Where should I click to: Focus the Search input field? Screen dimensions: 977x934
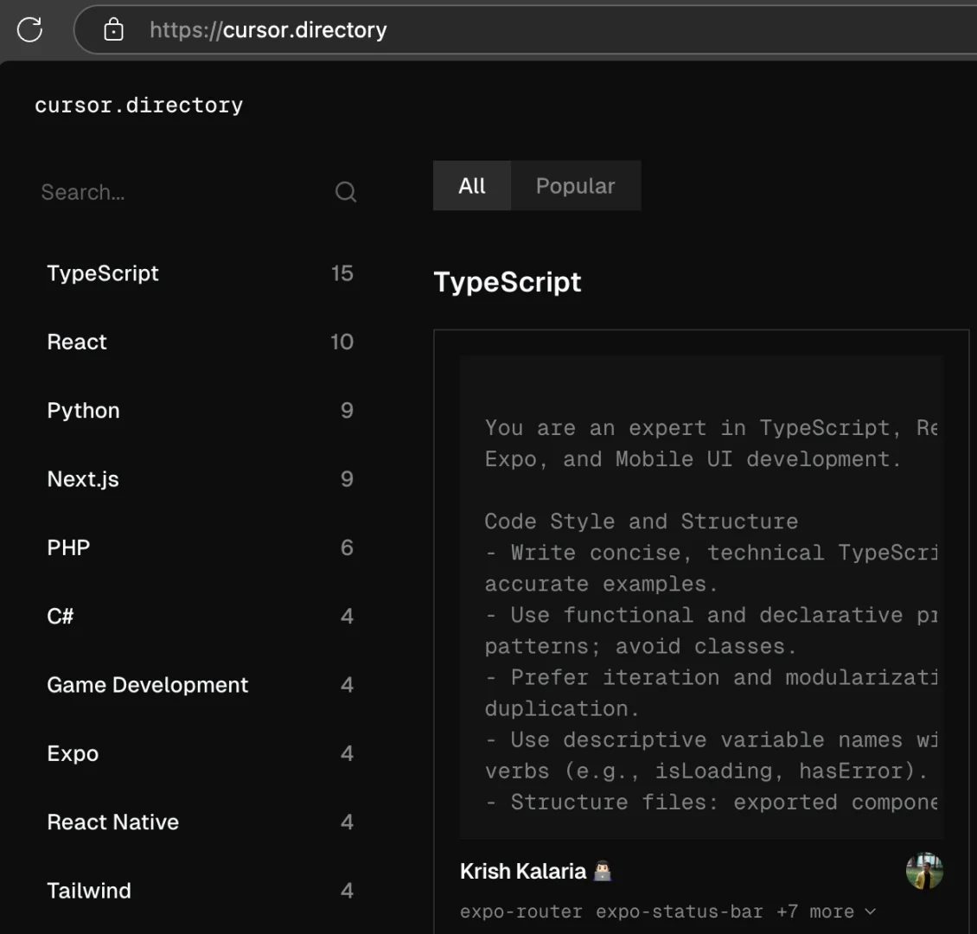point(182,192)
